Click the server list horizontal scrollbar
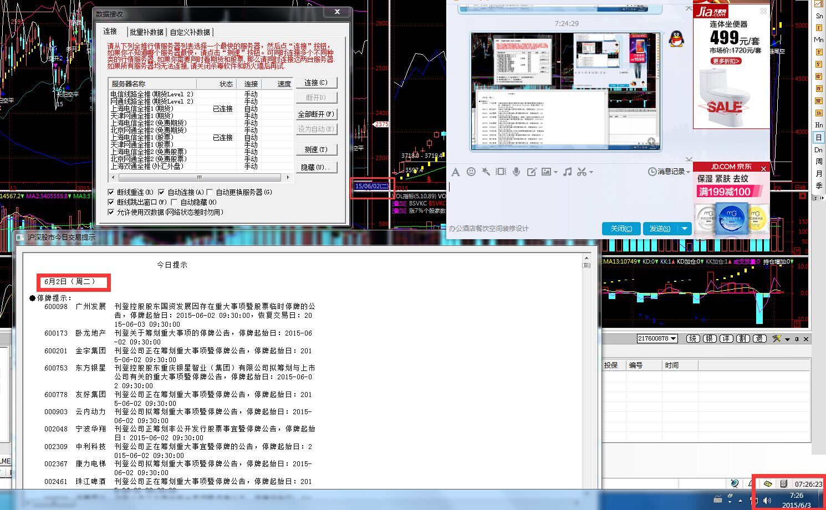The height and width of the screenshot is (510, 826). click(200, 177)
